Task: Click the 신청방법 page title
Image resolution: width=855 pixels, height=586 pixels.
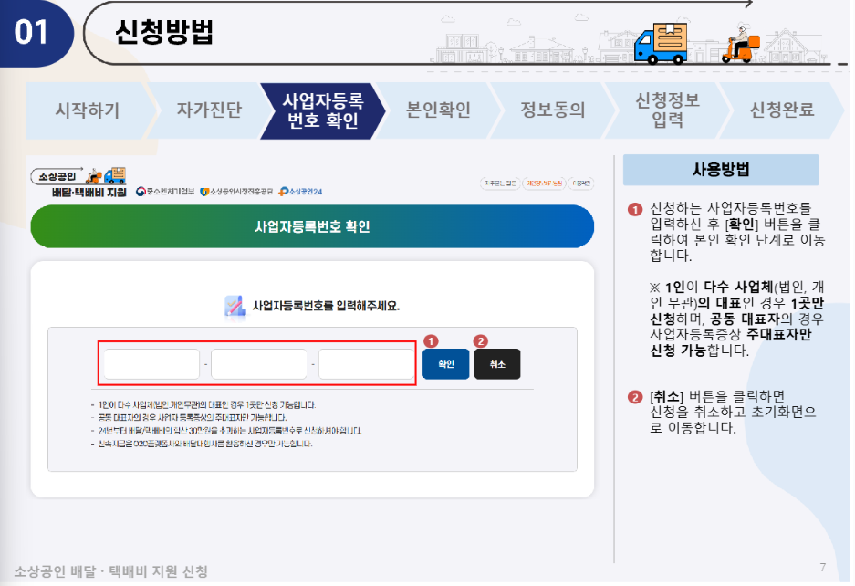Action: pyautogui.click(x=164, y=32)
